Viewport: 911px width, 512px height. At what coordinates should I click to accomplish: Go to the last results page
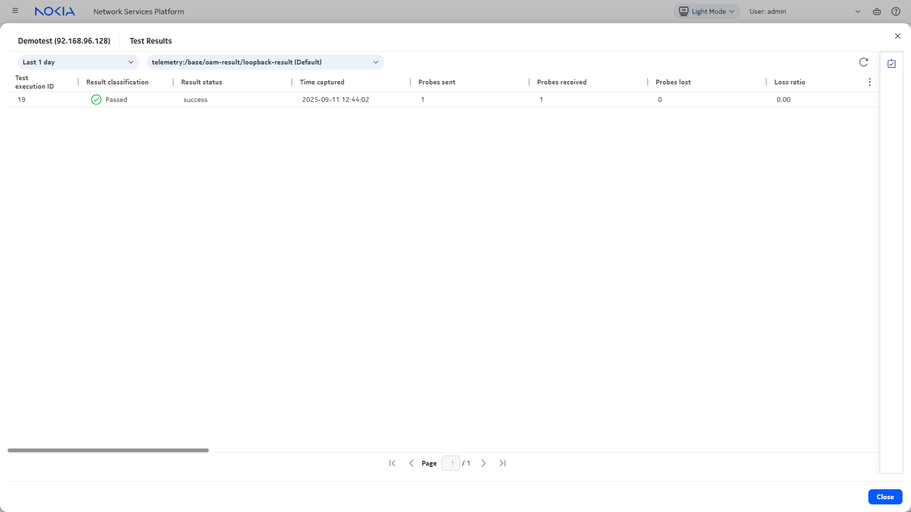point(502,463)
